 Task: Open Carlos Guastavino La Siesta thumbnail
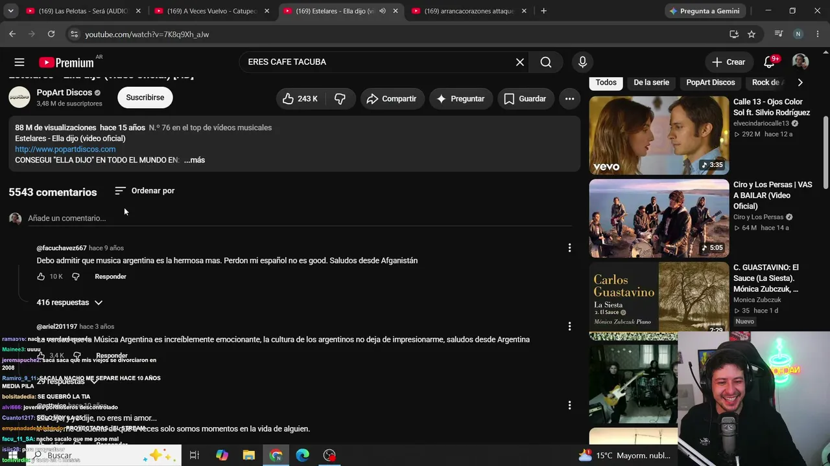tap(659, 297)
